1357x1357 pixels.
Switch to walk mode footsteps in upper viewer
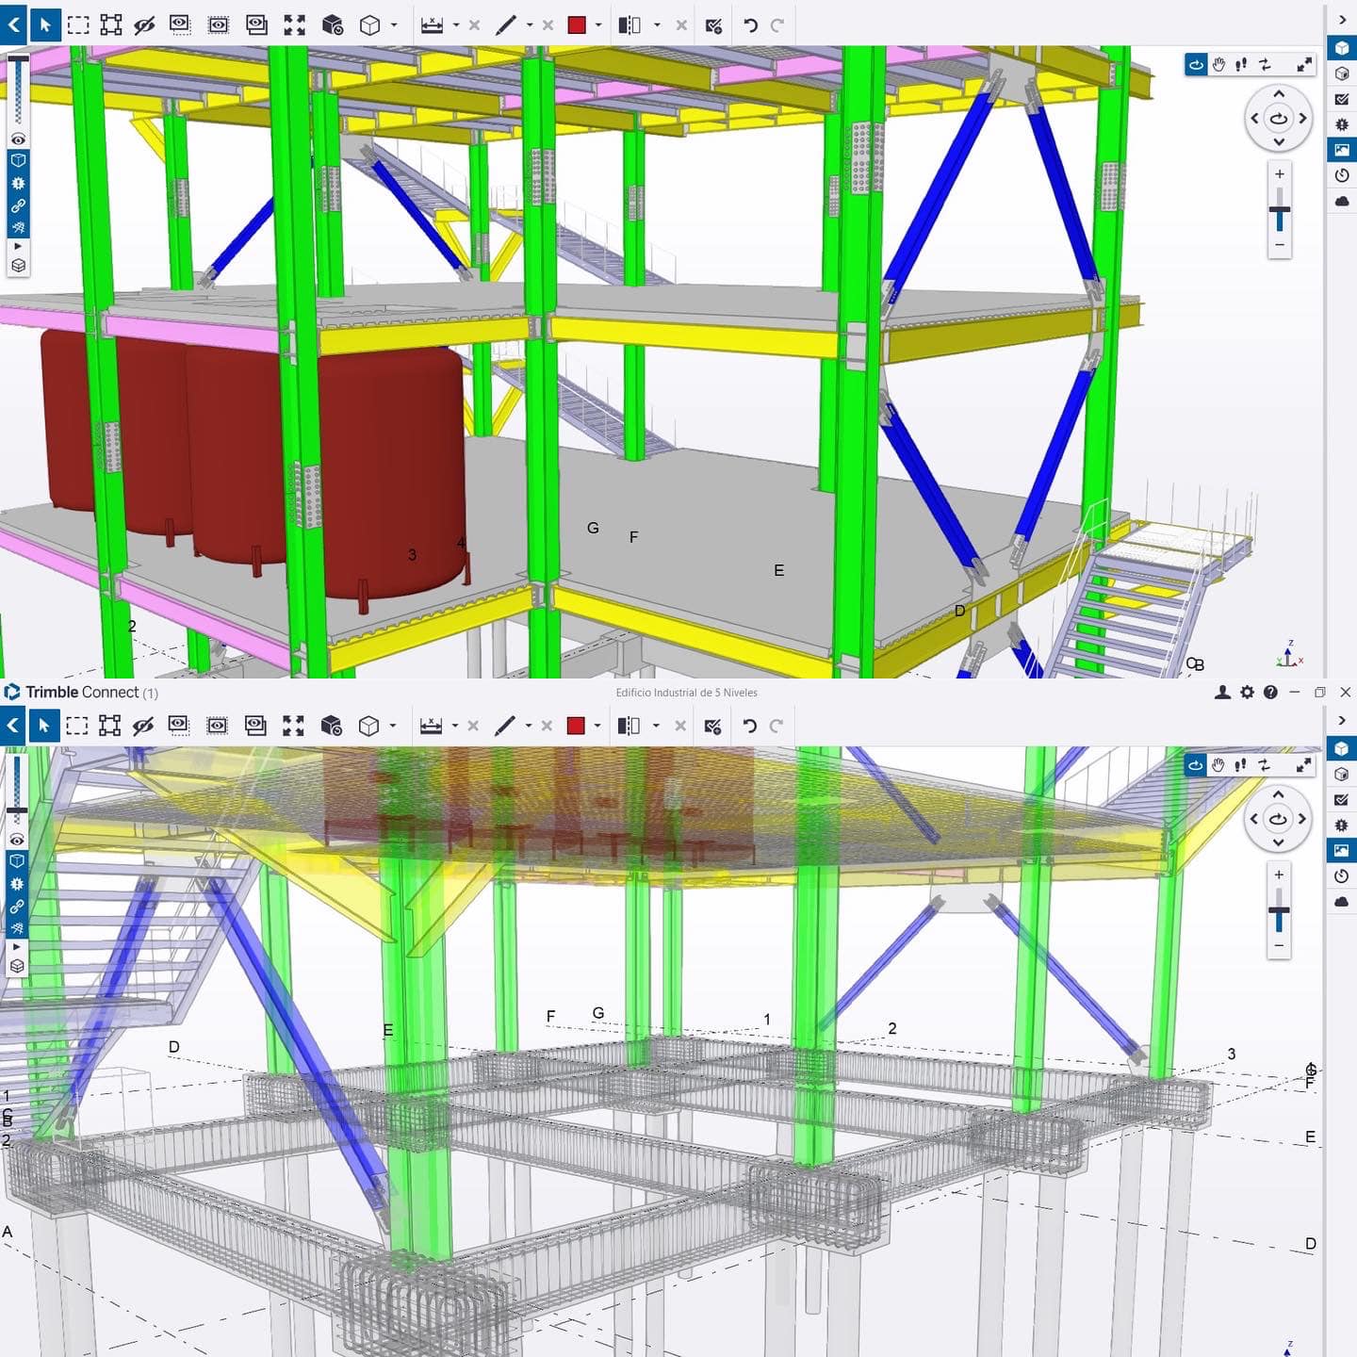1241,64
